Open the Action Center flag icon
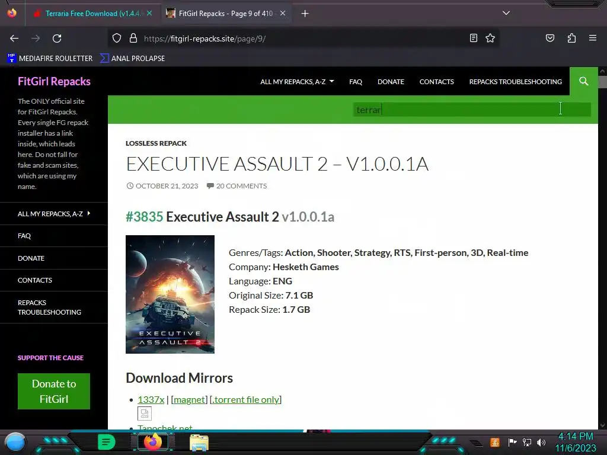The image size is (607, 455). coord(512,442)
